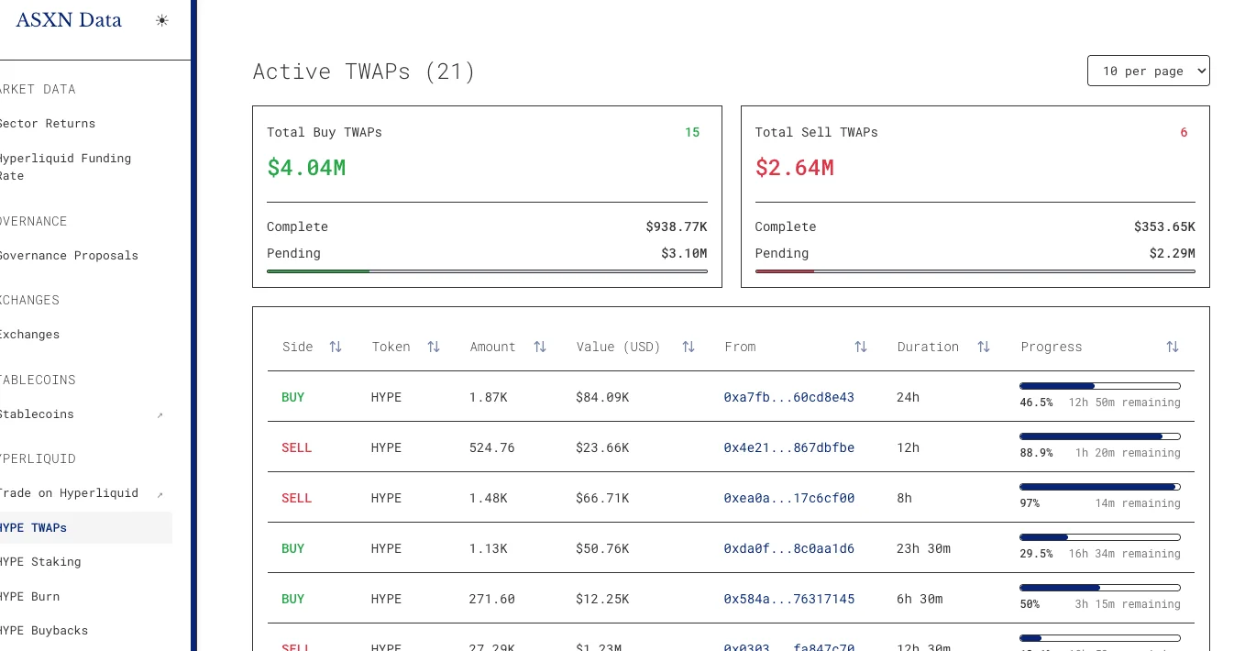Click the Total Sell TWAPs red progress bar
The width and height of the screenshot is (1245, 651).
point(975,271)
